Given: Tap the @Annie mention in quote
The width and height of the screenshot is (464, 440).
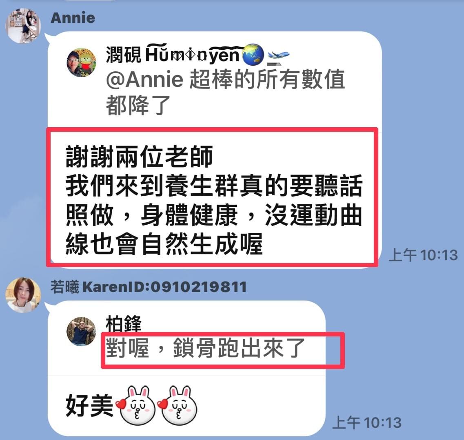Looking at the screenshot, I should point(145,80).
